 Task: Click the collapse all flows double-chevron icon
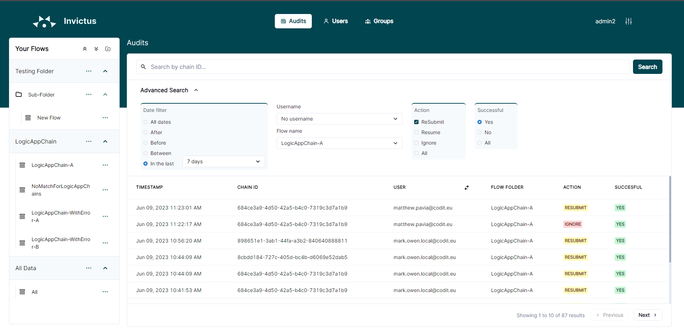[85, 49]
